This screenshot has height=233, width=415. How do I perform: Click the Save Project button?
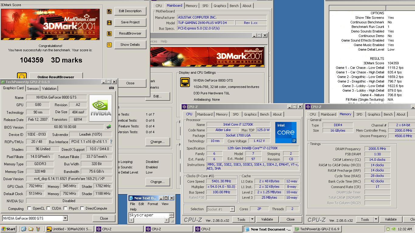[x=130, y=22]
